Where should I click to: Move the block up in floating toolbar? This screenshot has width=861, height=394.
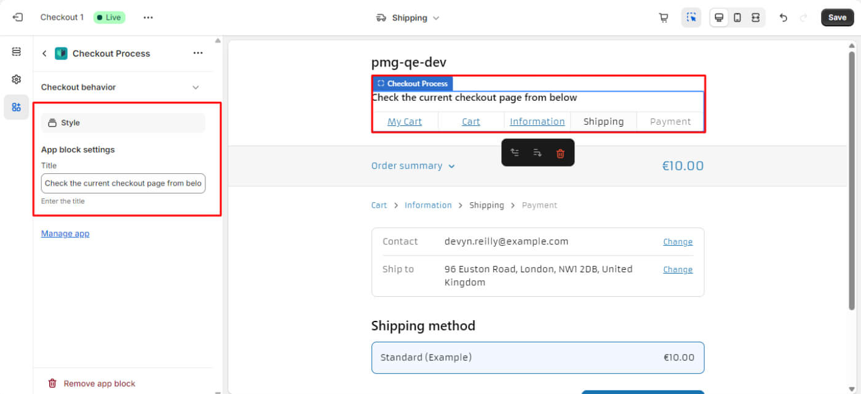(x=515, y=153)
